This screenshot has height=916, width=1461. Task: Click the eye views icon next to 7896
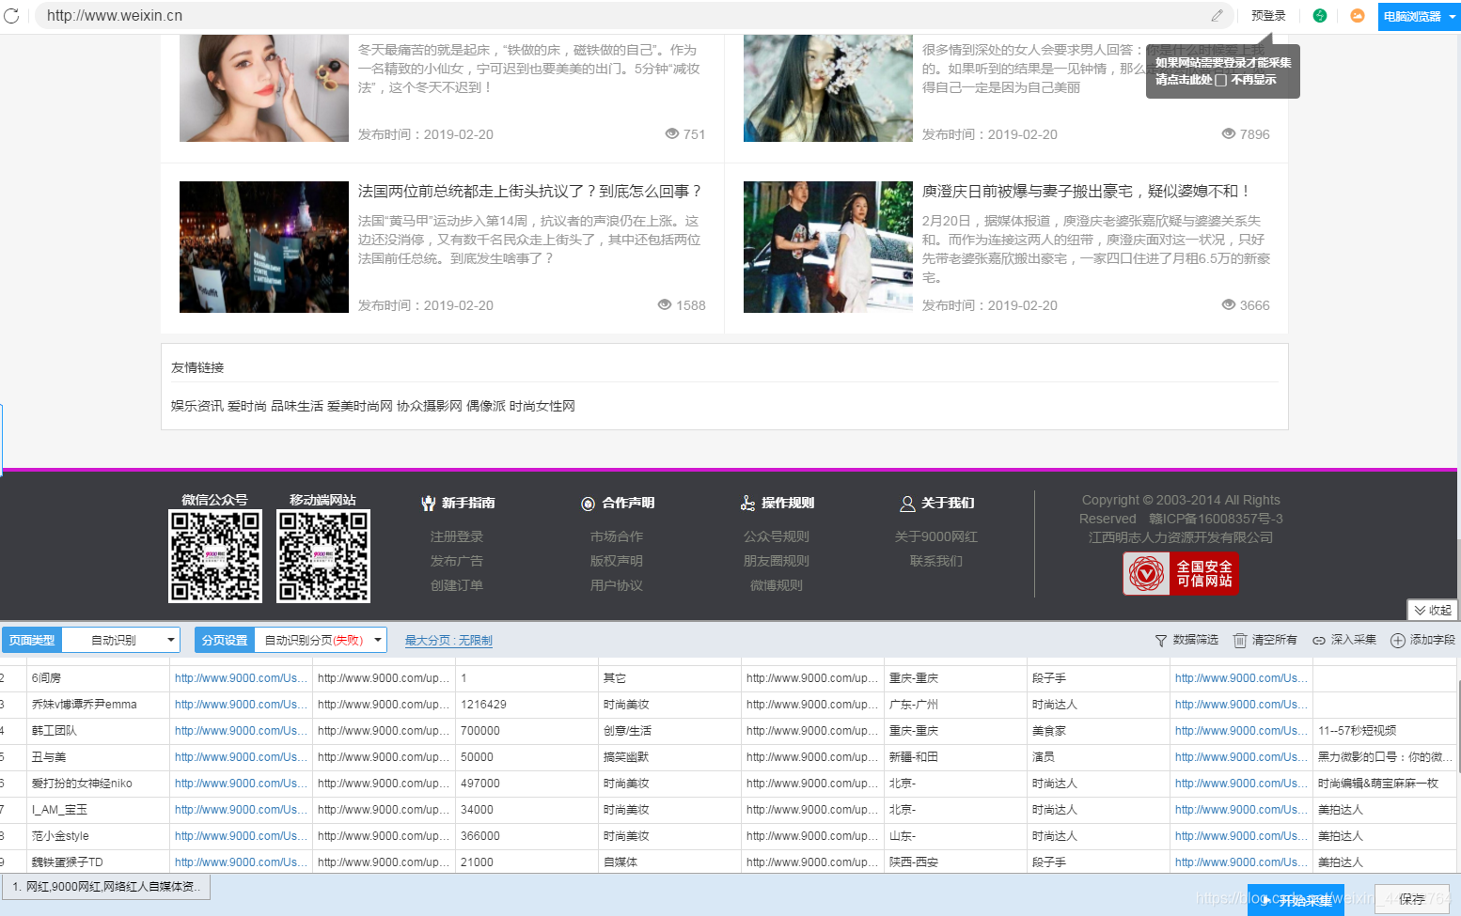pyautogui.click(x=1229, y=133)
